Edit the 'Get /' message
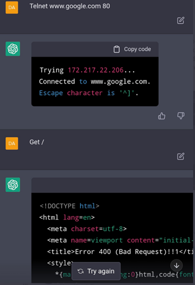195x285 pixels. [180, 156]
